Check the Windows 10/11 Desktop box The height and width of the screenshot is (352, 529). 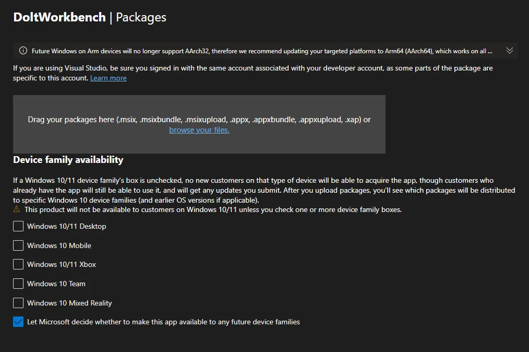point(18,226)
